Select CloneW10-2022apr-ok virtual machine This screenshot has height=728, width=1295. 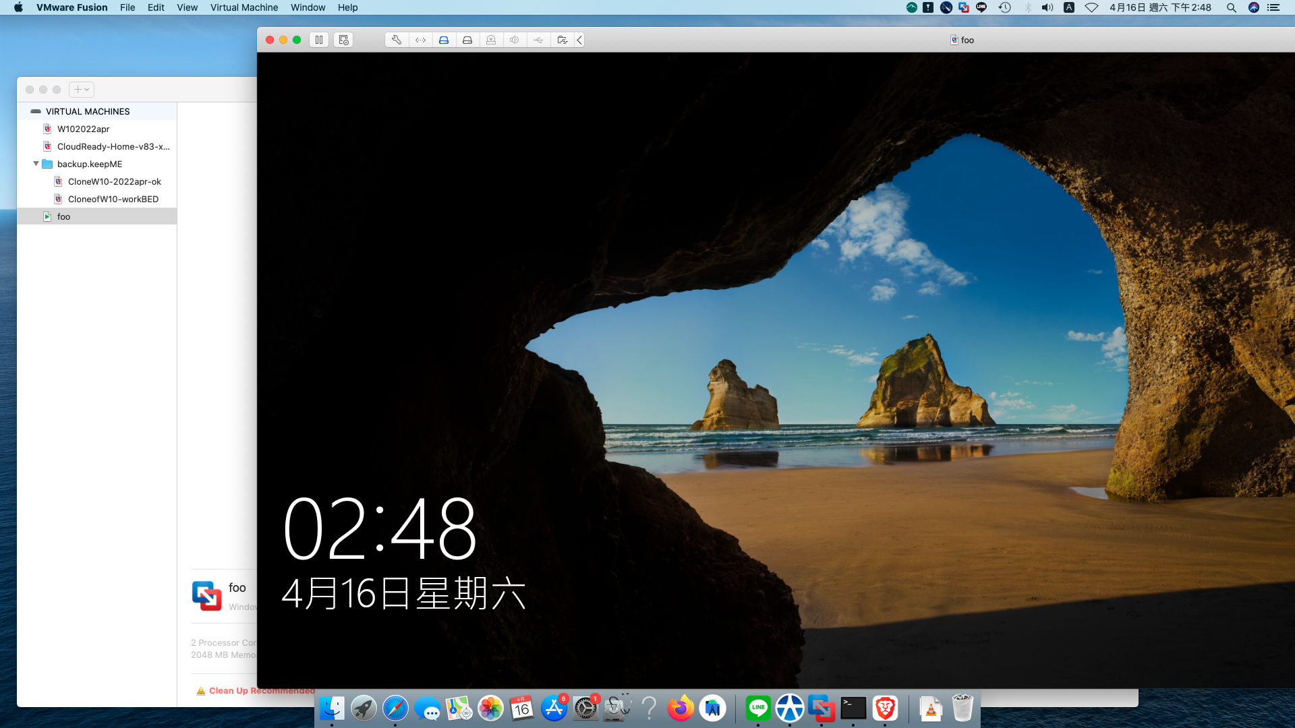tap(114, 181)
